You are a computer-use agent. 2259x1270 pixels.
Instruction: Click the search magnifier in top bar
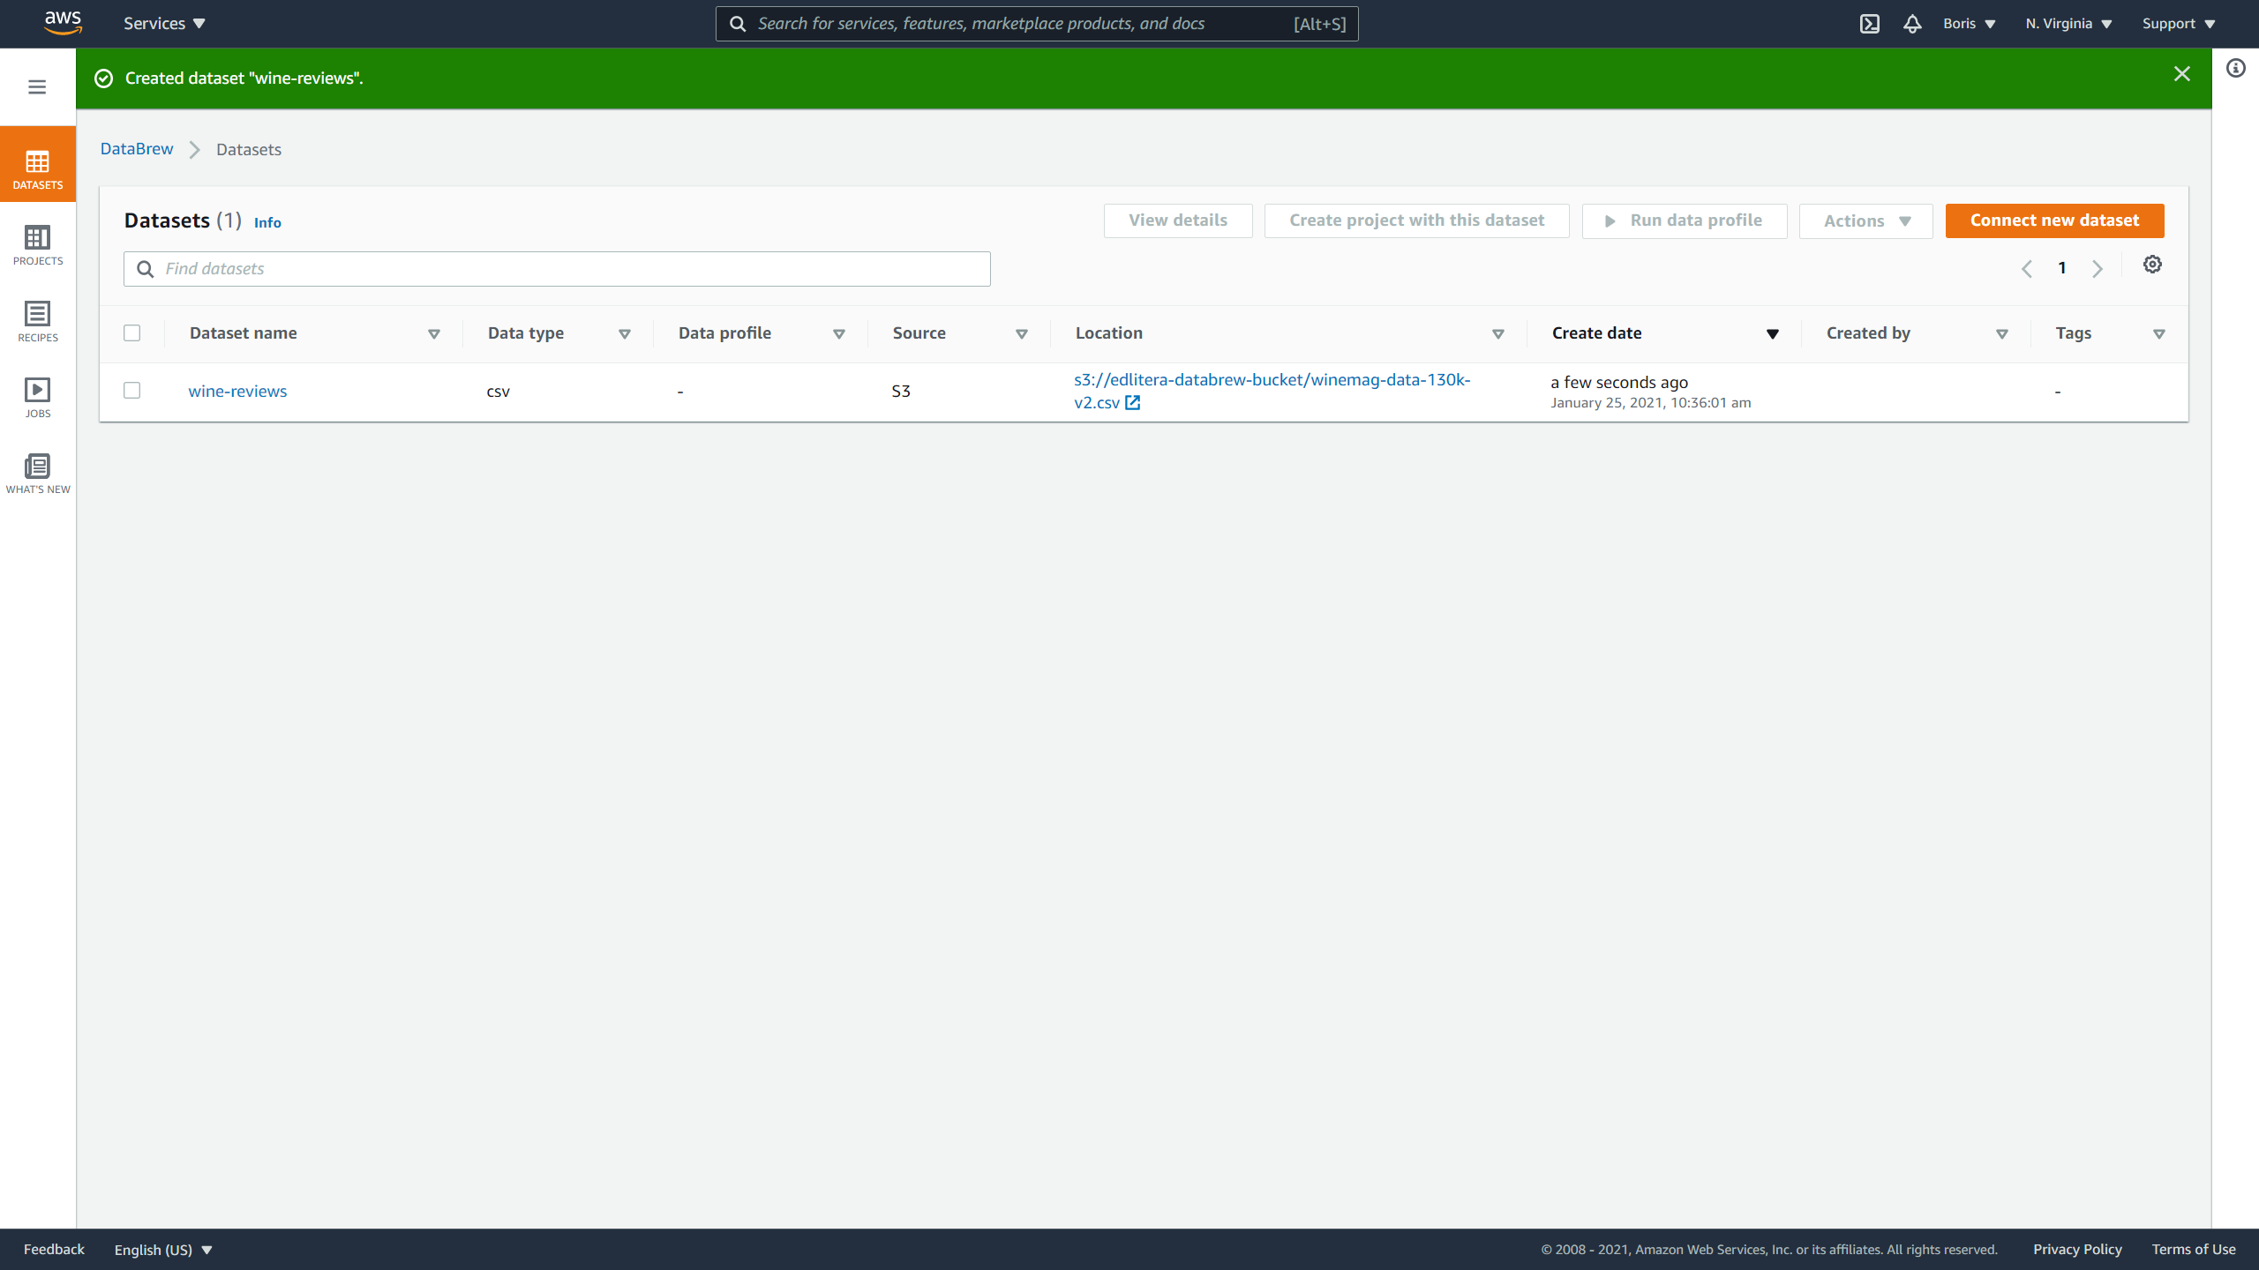pos(738,24)
